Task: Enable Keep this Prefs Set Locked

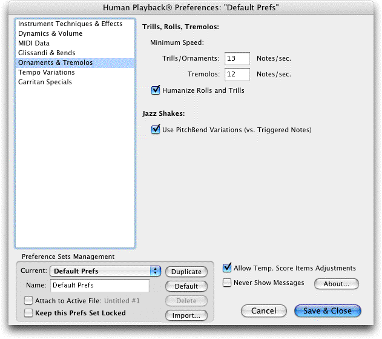Action: [28, 313]
